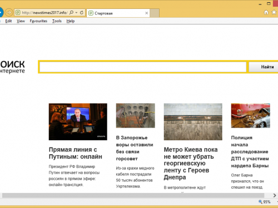This screenshot has height=208, width=278.
Task: Open the Putin broadcast news thumbnail
Action: click(x=78, y=121)
